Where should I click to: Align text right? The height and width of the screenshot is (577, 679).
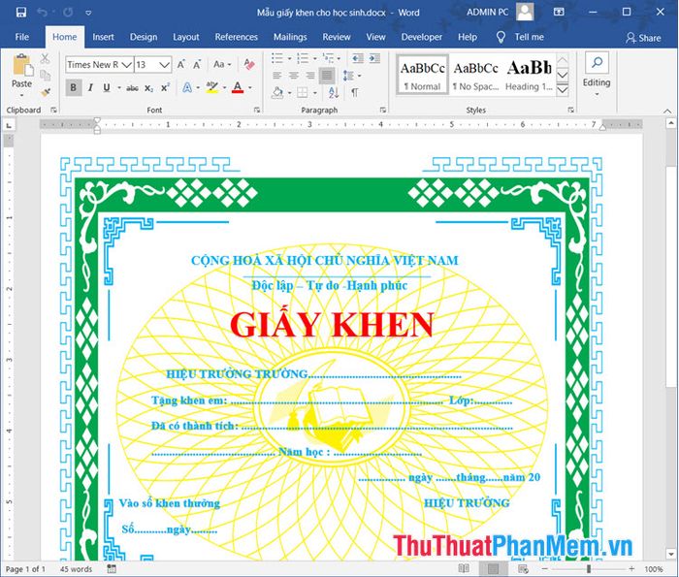310,76
